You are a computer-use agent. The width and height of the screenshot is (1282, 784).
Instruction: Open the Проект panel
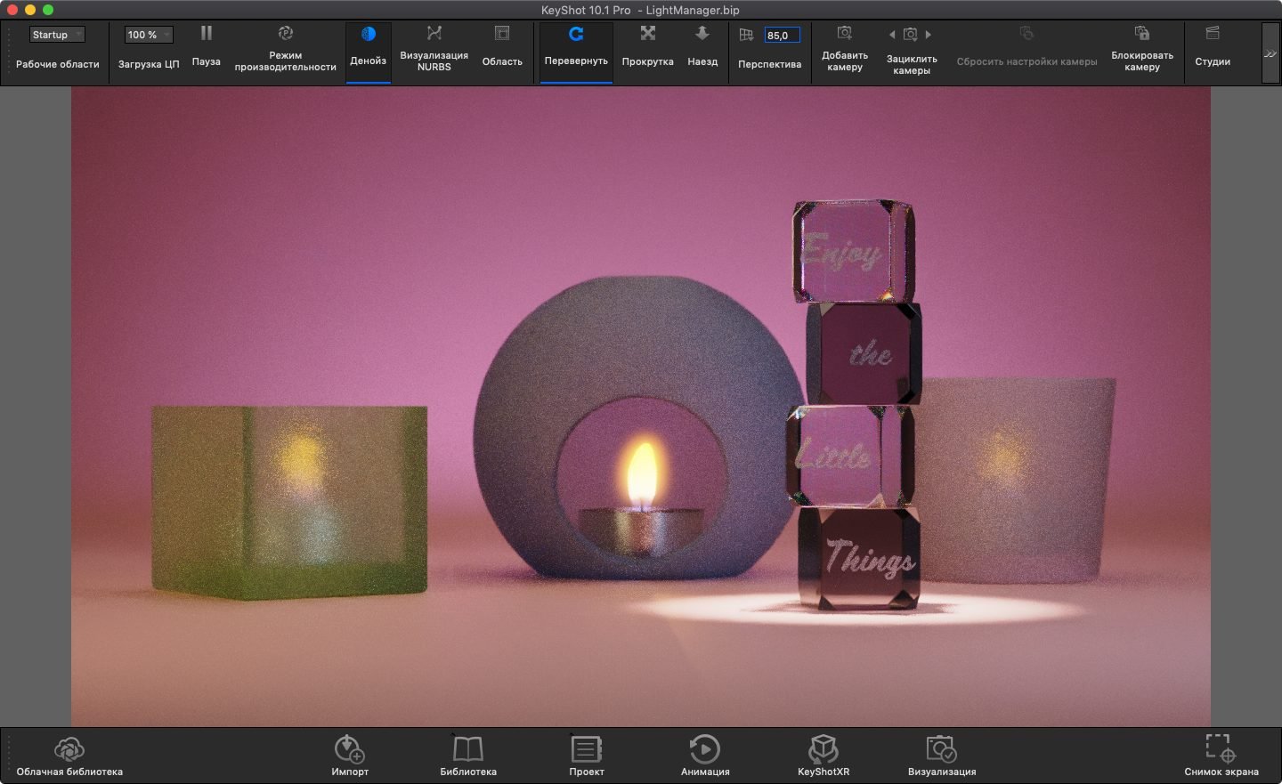586,753
